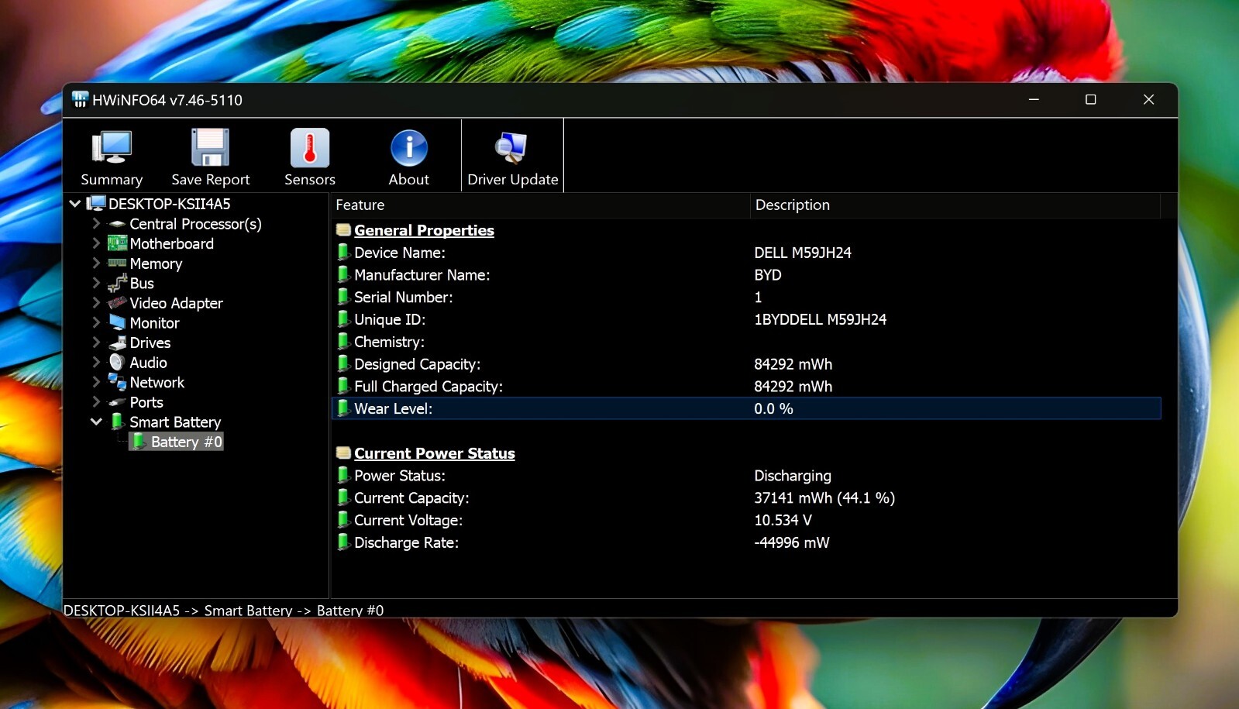
Task: Open Sensors thermometer icon
Action: (310, 147)
